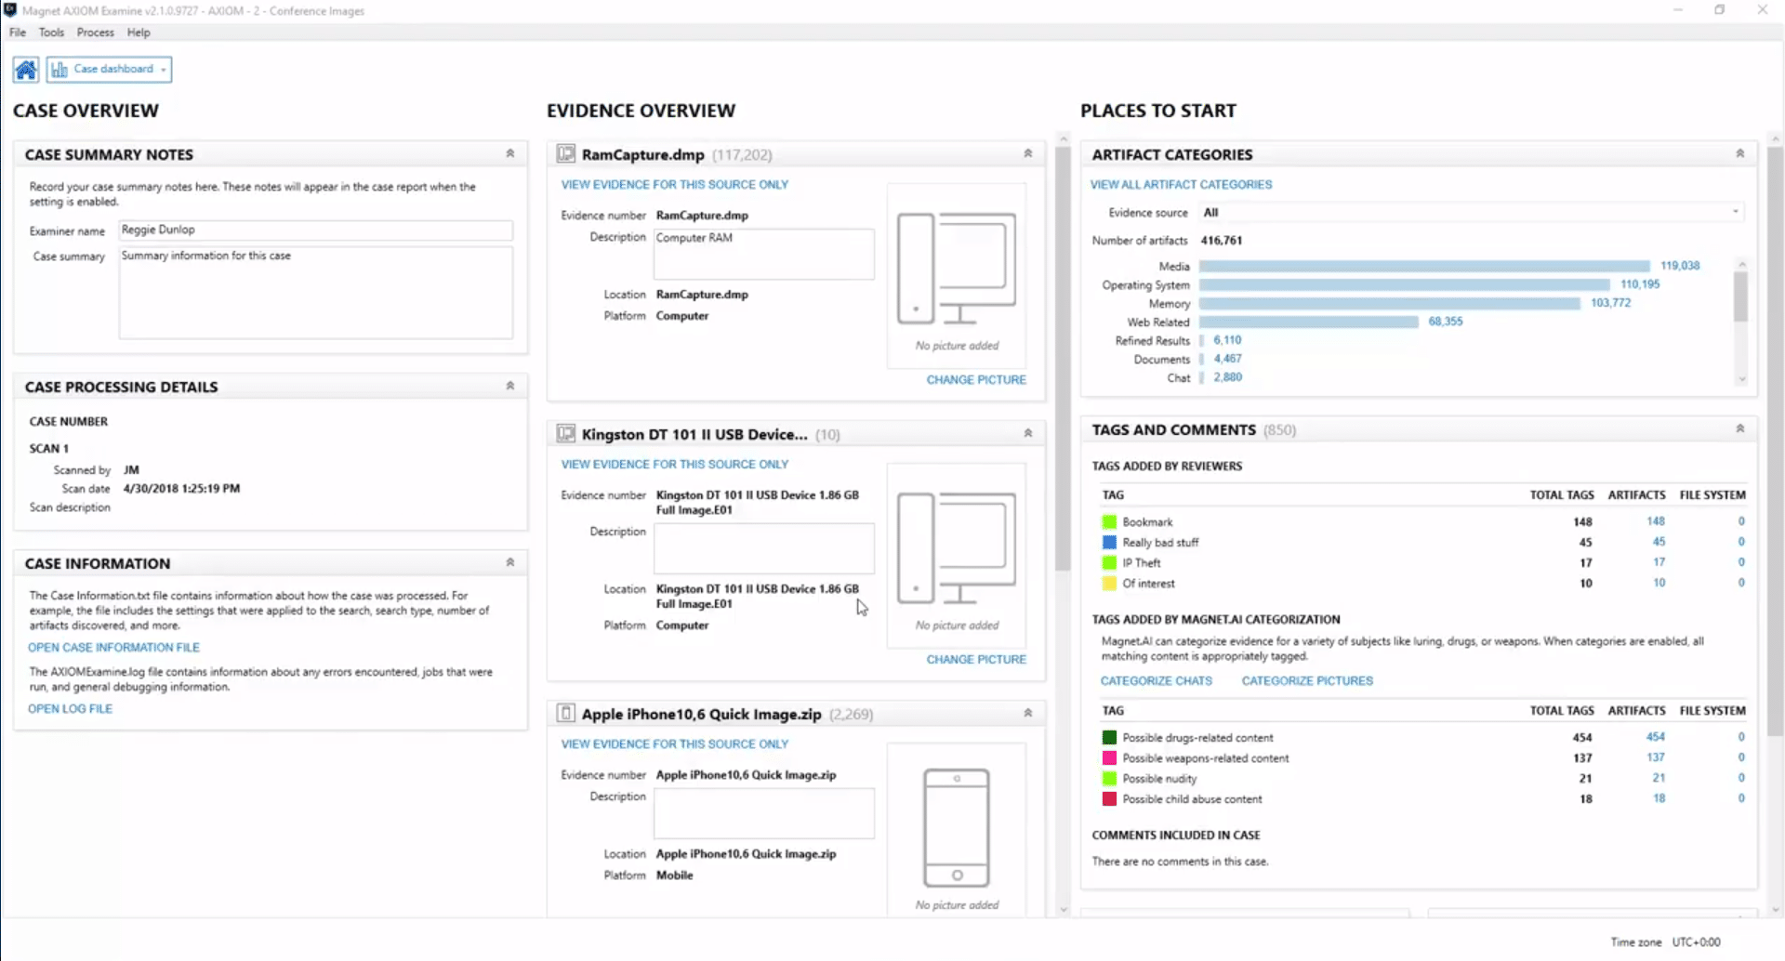Open the case information file
The image size is (1785, 961).
pos(113,648)
